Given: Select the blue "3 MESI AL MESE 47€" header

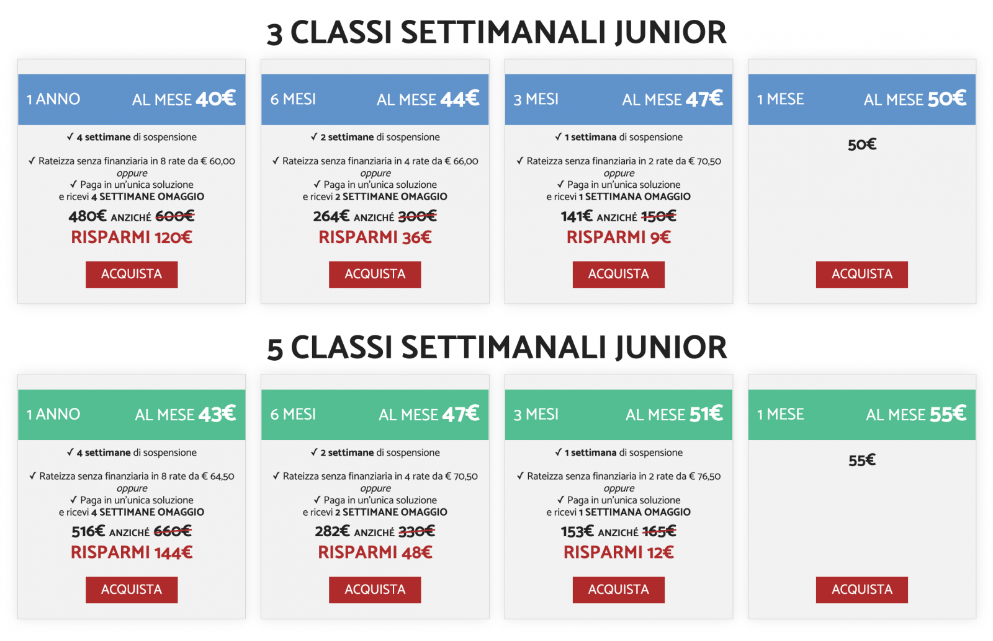Looking at the screenshot, I should (x=618, y=99).
